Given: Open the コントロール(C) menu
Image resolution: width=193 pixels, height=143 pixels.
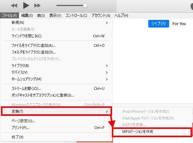Looking at the screenshot, I should 76,16.
